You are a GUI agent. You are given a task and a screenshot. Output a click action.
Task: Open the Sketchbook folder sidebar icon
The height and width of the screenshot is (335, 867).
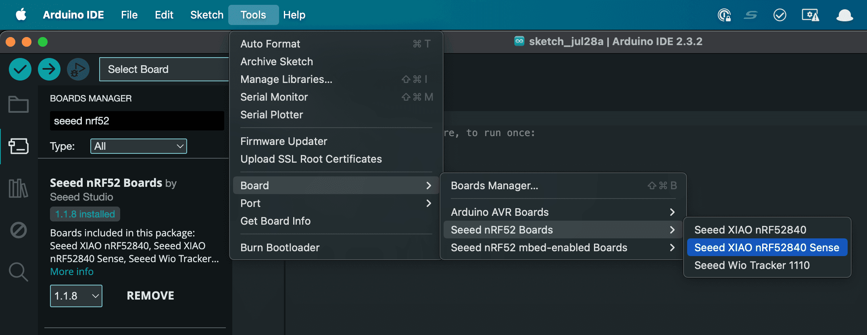pyautogui.click(x=19, y=105)
